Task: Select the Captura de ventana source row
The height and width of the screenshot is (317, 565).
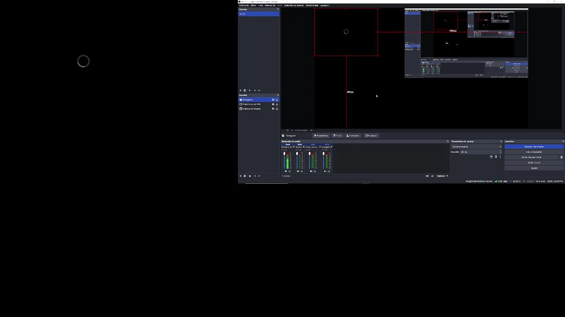Action: 259,109
